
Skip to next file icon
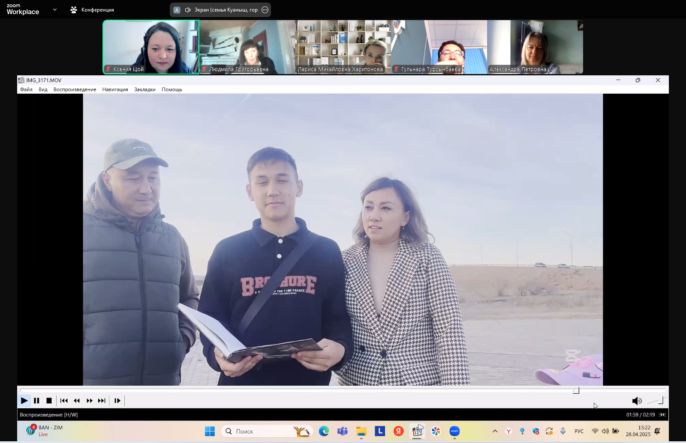click(x=102, y=401)
